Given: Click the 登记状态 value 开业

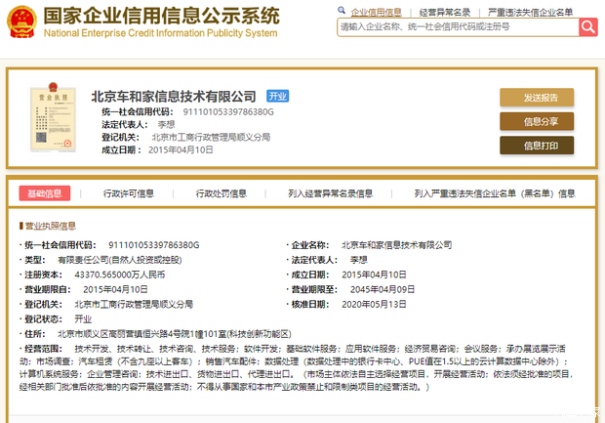Looking at the screenshot, I should click(x=83, y=319).
